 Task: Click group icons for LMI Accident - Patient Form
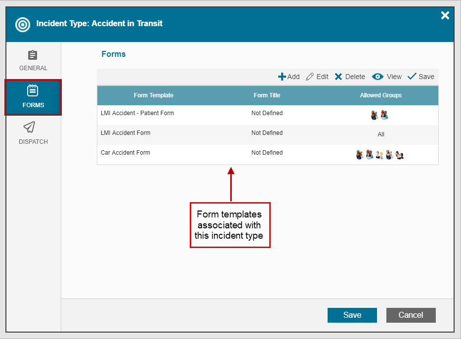tap(379, 115)
